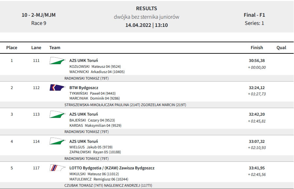Click the Final - F1 heading
Screen dimensions: 294x189
(254, 15)
